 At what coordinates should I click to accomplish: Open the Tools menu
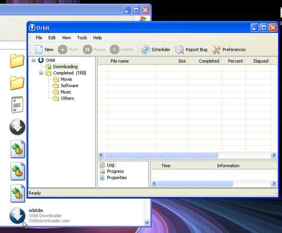82,38
